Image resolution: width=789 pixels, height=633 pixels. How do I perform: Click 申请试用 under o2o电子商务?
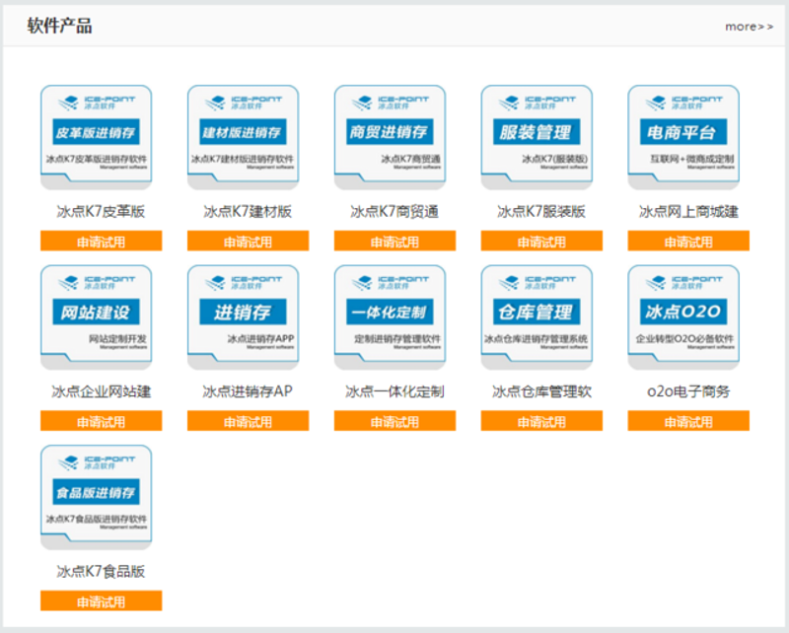[x=688, y=421]
